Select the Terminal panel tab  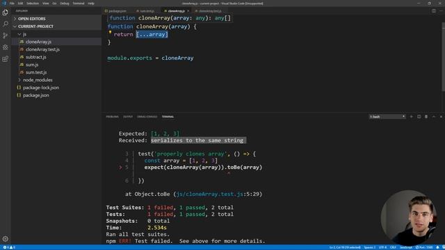(x=168, y=117)
